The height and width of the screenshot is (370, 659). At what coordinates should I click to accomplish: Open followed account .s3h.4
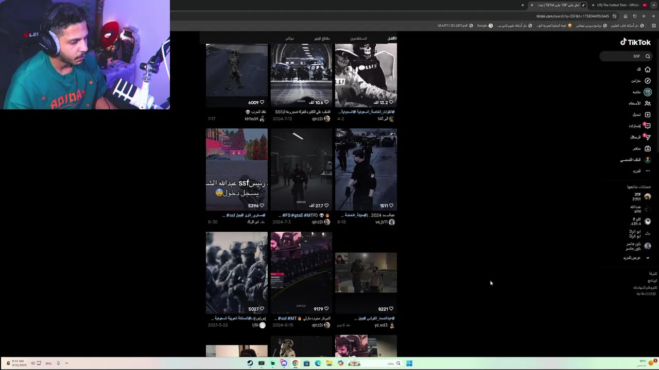tap(641, 221)
